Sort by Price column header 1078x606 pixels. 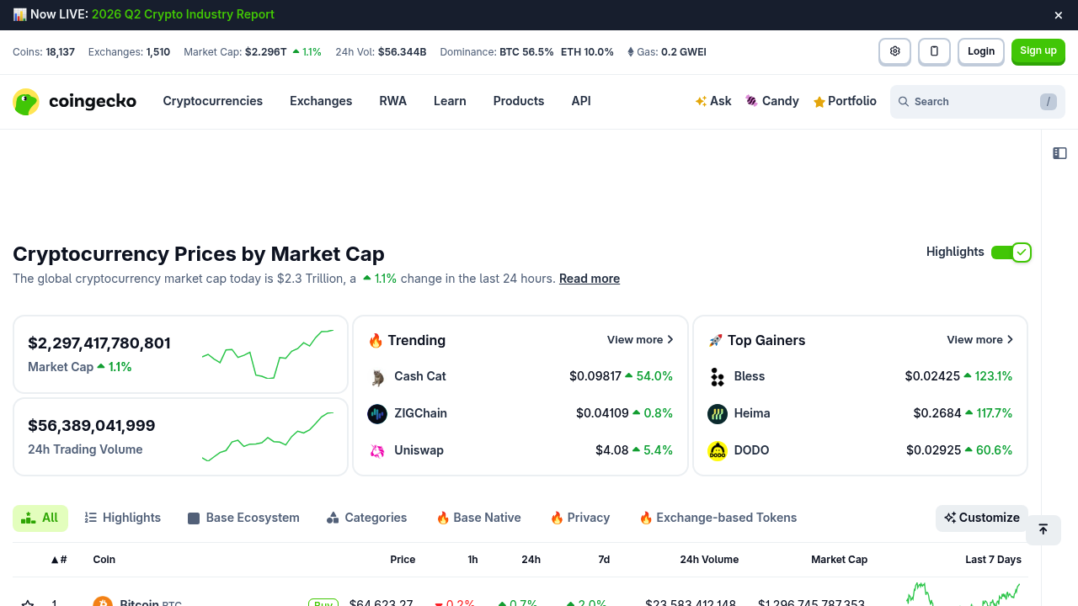[403, 560]
